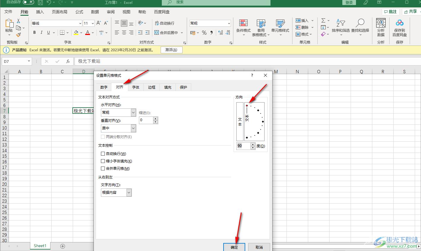Image resolution: width=421 pixels, height=251 pixels.
Task: Open the horizontal alignment (水平对齐) dropdown
Action: tap(133, 112)
